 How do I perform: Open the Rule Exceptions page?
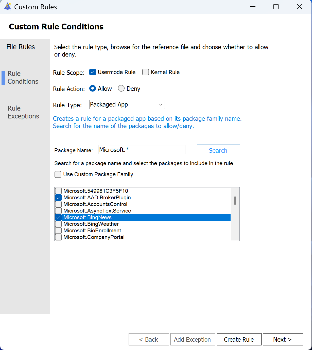23,112
